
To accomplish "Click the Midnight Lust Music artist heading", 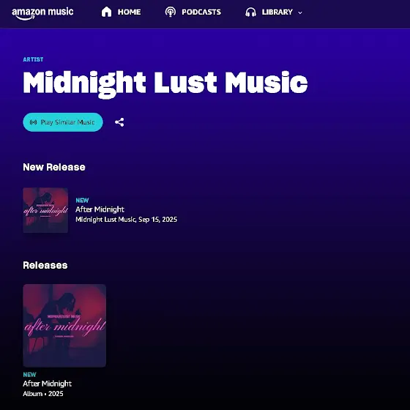I will coord(165,83).
